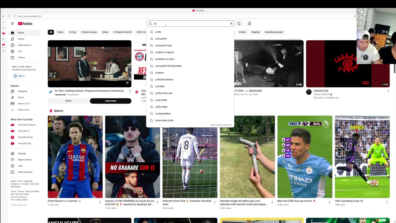396x223 pixels.
Task: Open You in the sidebar
Action: pyautogui.click(x=25, y=51)
